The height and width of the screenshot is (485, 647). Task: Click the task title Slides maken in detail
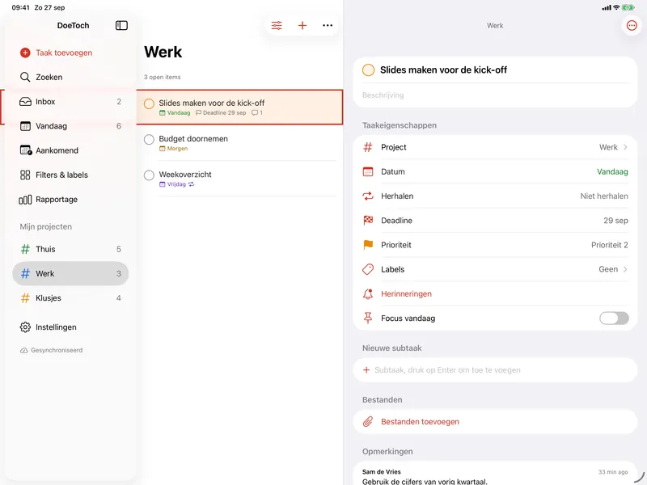coord(443,70)
